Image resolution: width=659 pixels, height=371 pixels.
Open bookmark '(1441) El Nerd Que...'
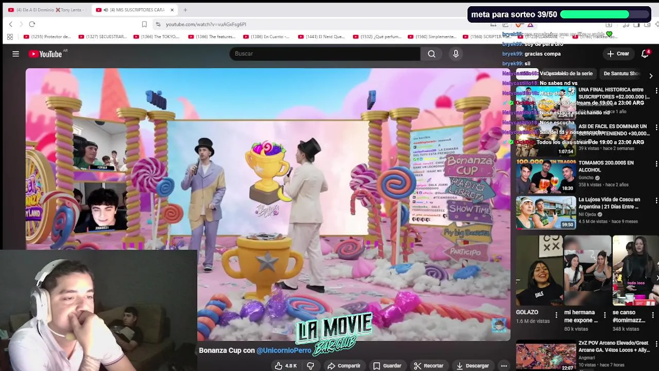pyautogui.click(x=321, y=37)
